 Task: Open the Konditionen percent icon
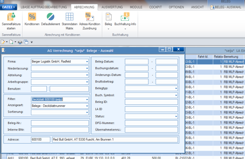[32, 17]
